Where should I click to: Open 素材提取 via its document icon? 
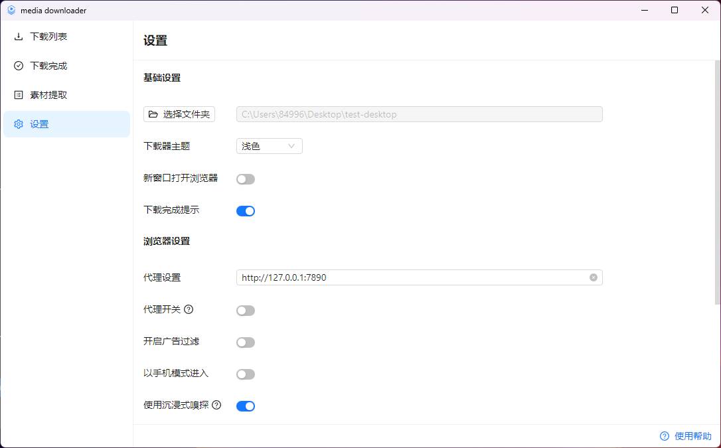tap(18, 94)
